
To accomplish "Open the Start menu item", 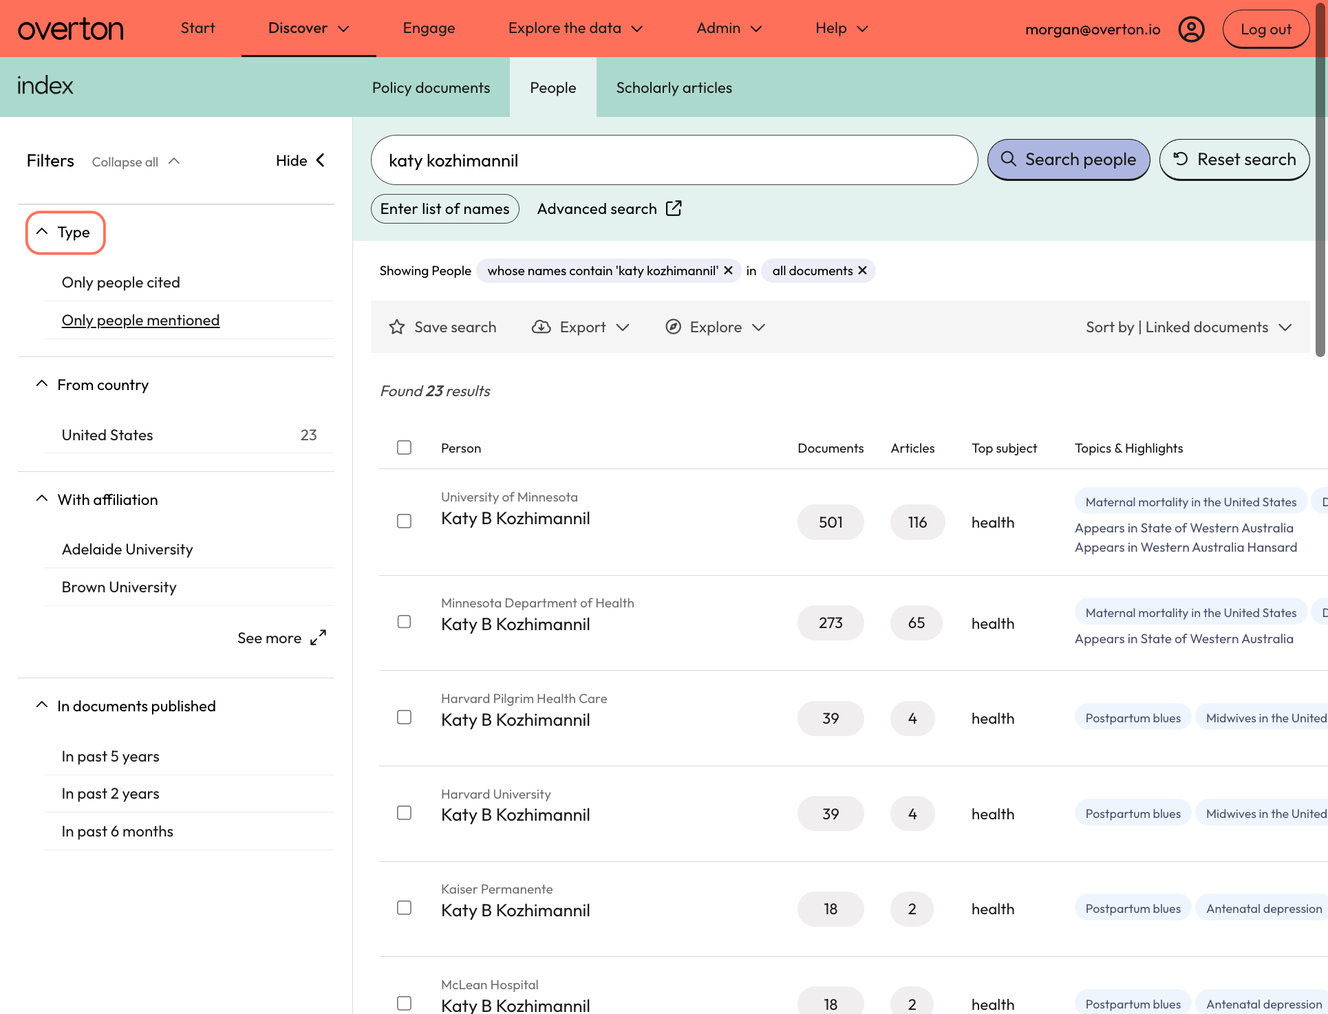I will 197,28.
